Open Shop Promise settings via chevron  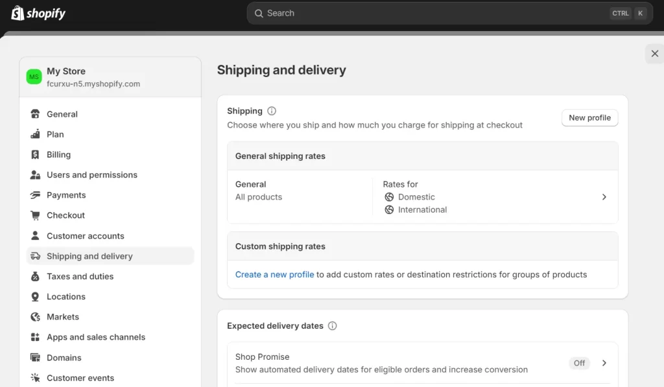tap(604, 363)
